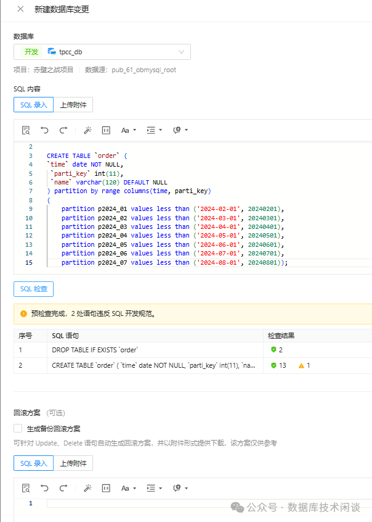The image size is (372, 522).
Task: Redo in the rollback editor toolbar
Action: pyautogui.click(x=63, y=488)
